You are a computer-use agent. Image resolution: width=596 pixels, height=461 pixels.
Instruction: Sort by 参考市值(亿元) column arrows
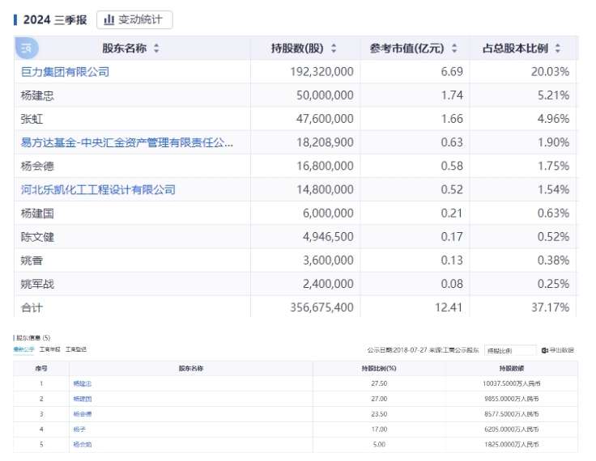point(454,49)
